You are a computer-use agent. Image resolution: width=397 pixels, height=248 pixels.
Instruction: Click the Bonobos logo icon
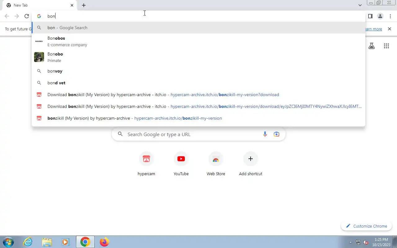click(39, 41)
